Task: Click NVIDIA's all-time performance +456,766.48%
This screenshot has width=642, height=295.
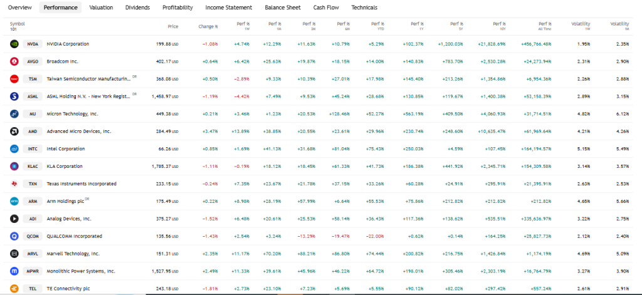Action: pyautogui.click(x=536, y=44)
